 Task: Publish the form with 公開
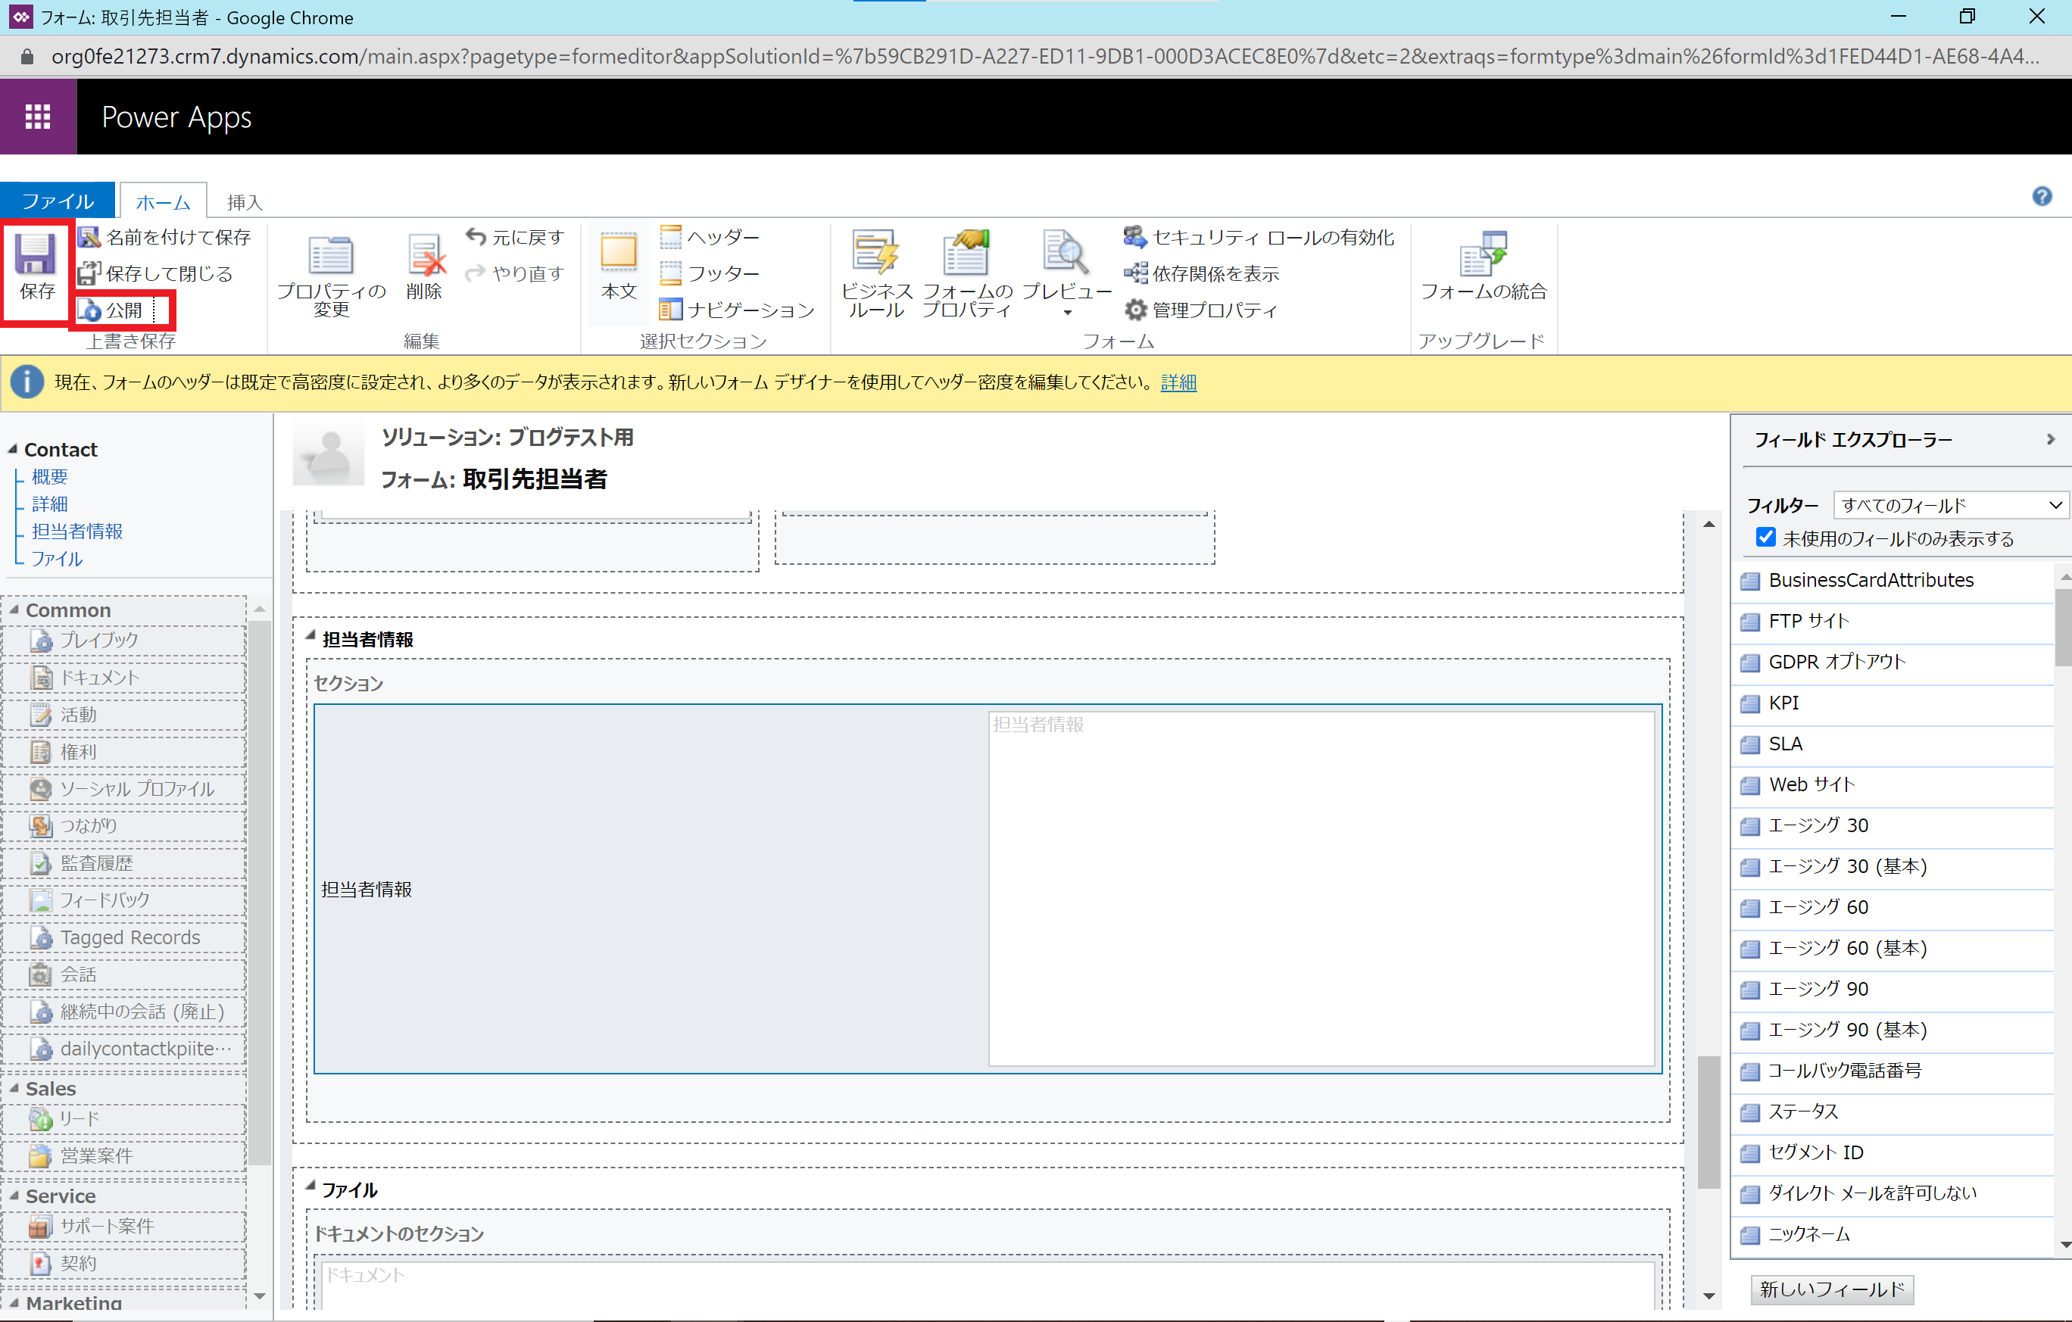click(x=112, y=310)
